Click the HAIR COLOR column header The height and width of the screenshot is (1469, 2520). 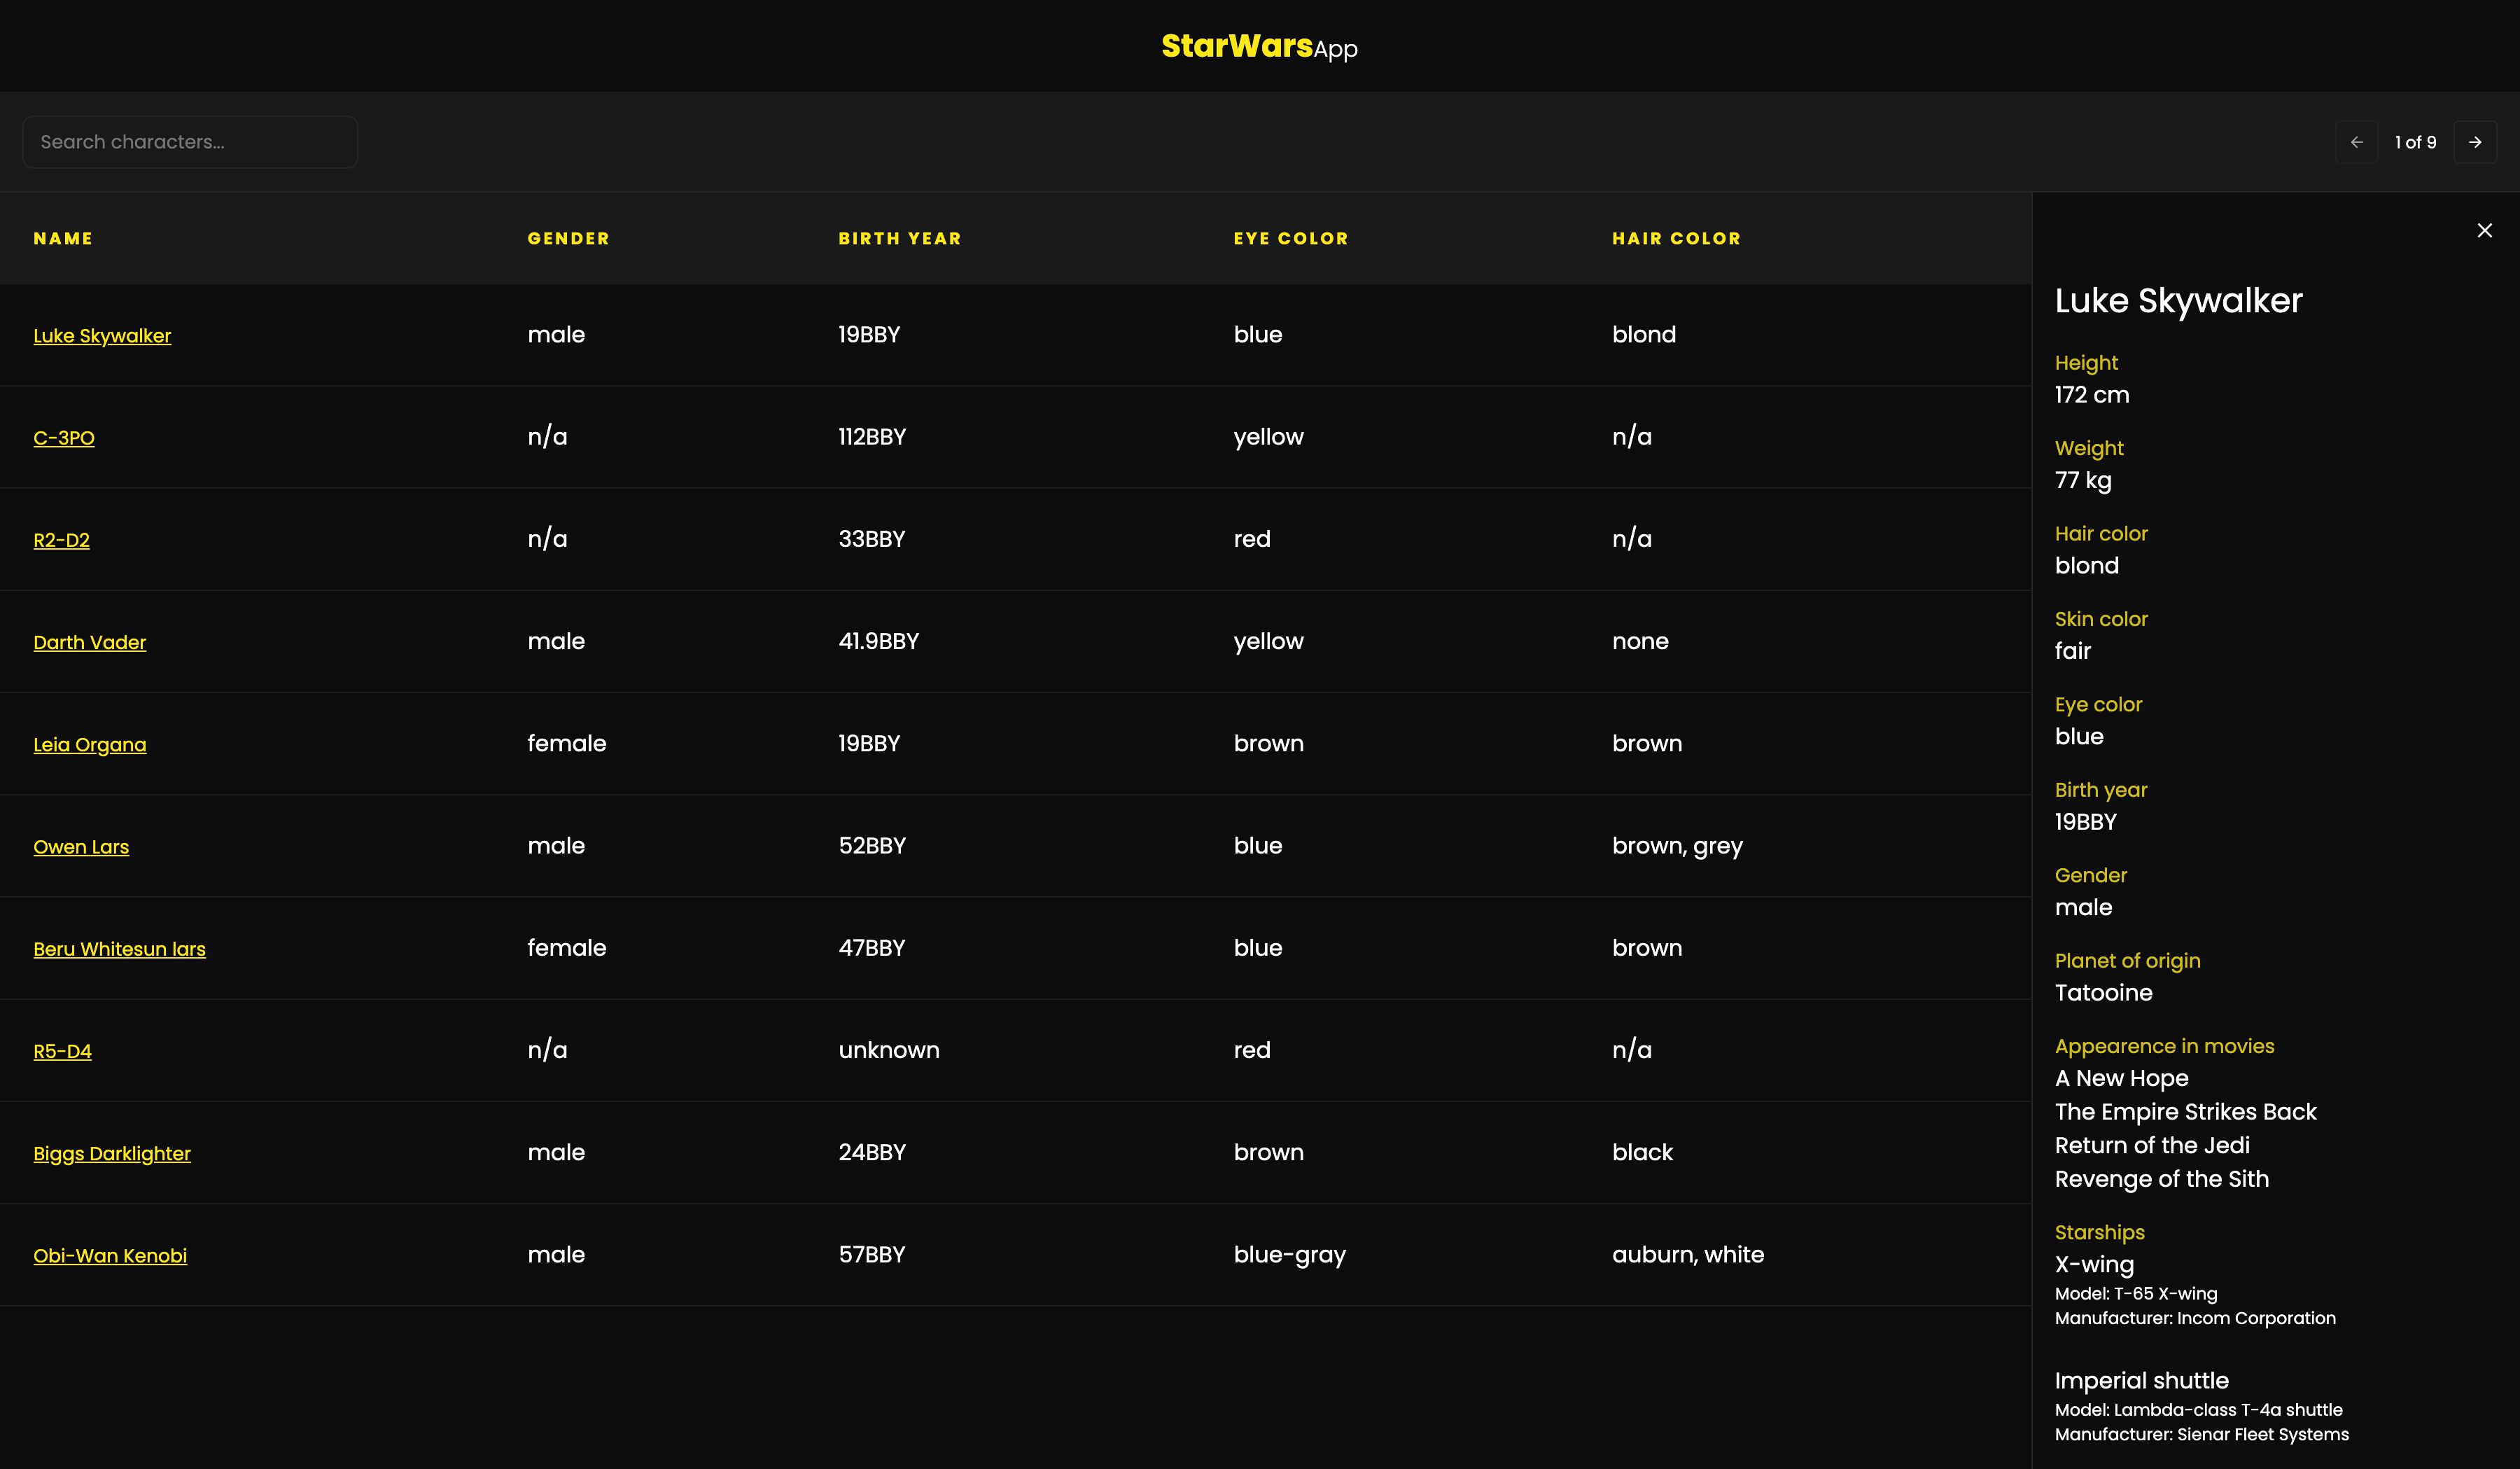tap(1676, 238)
